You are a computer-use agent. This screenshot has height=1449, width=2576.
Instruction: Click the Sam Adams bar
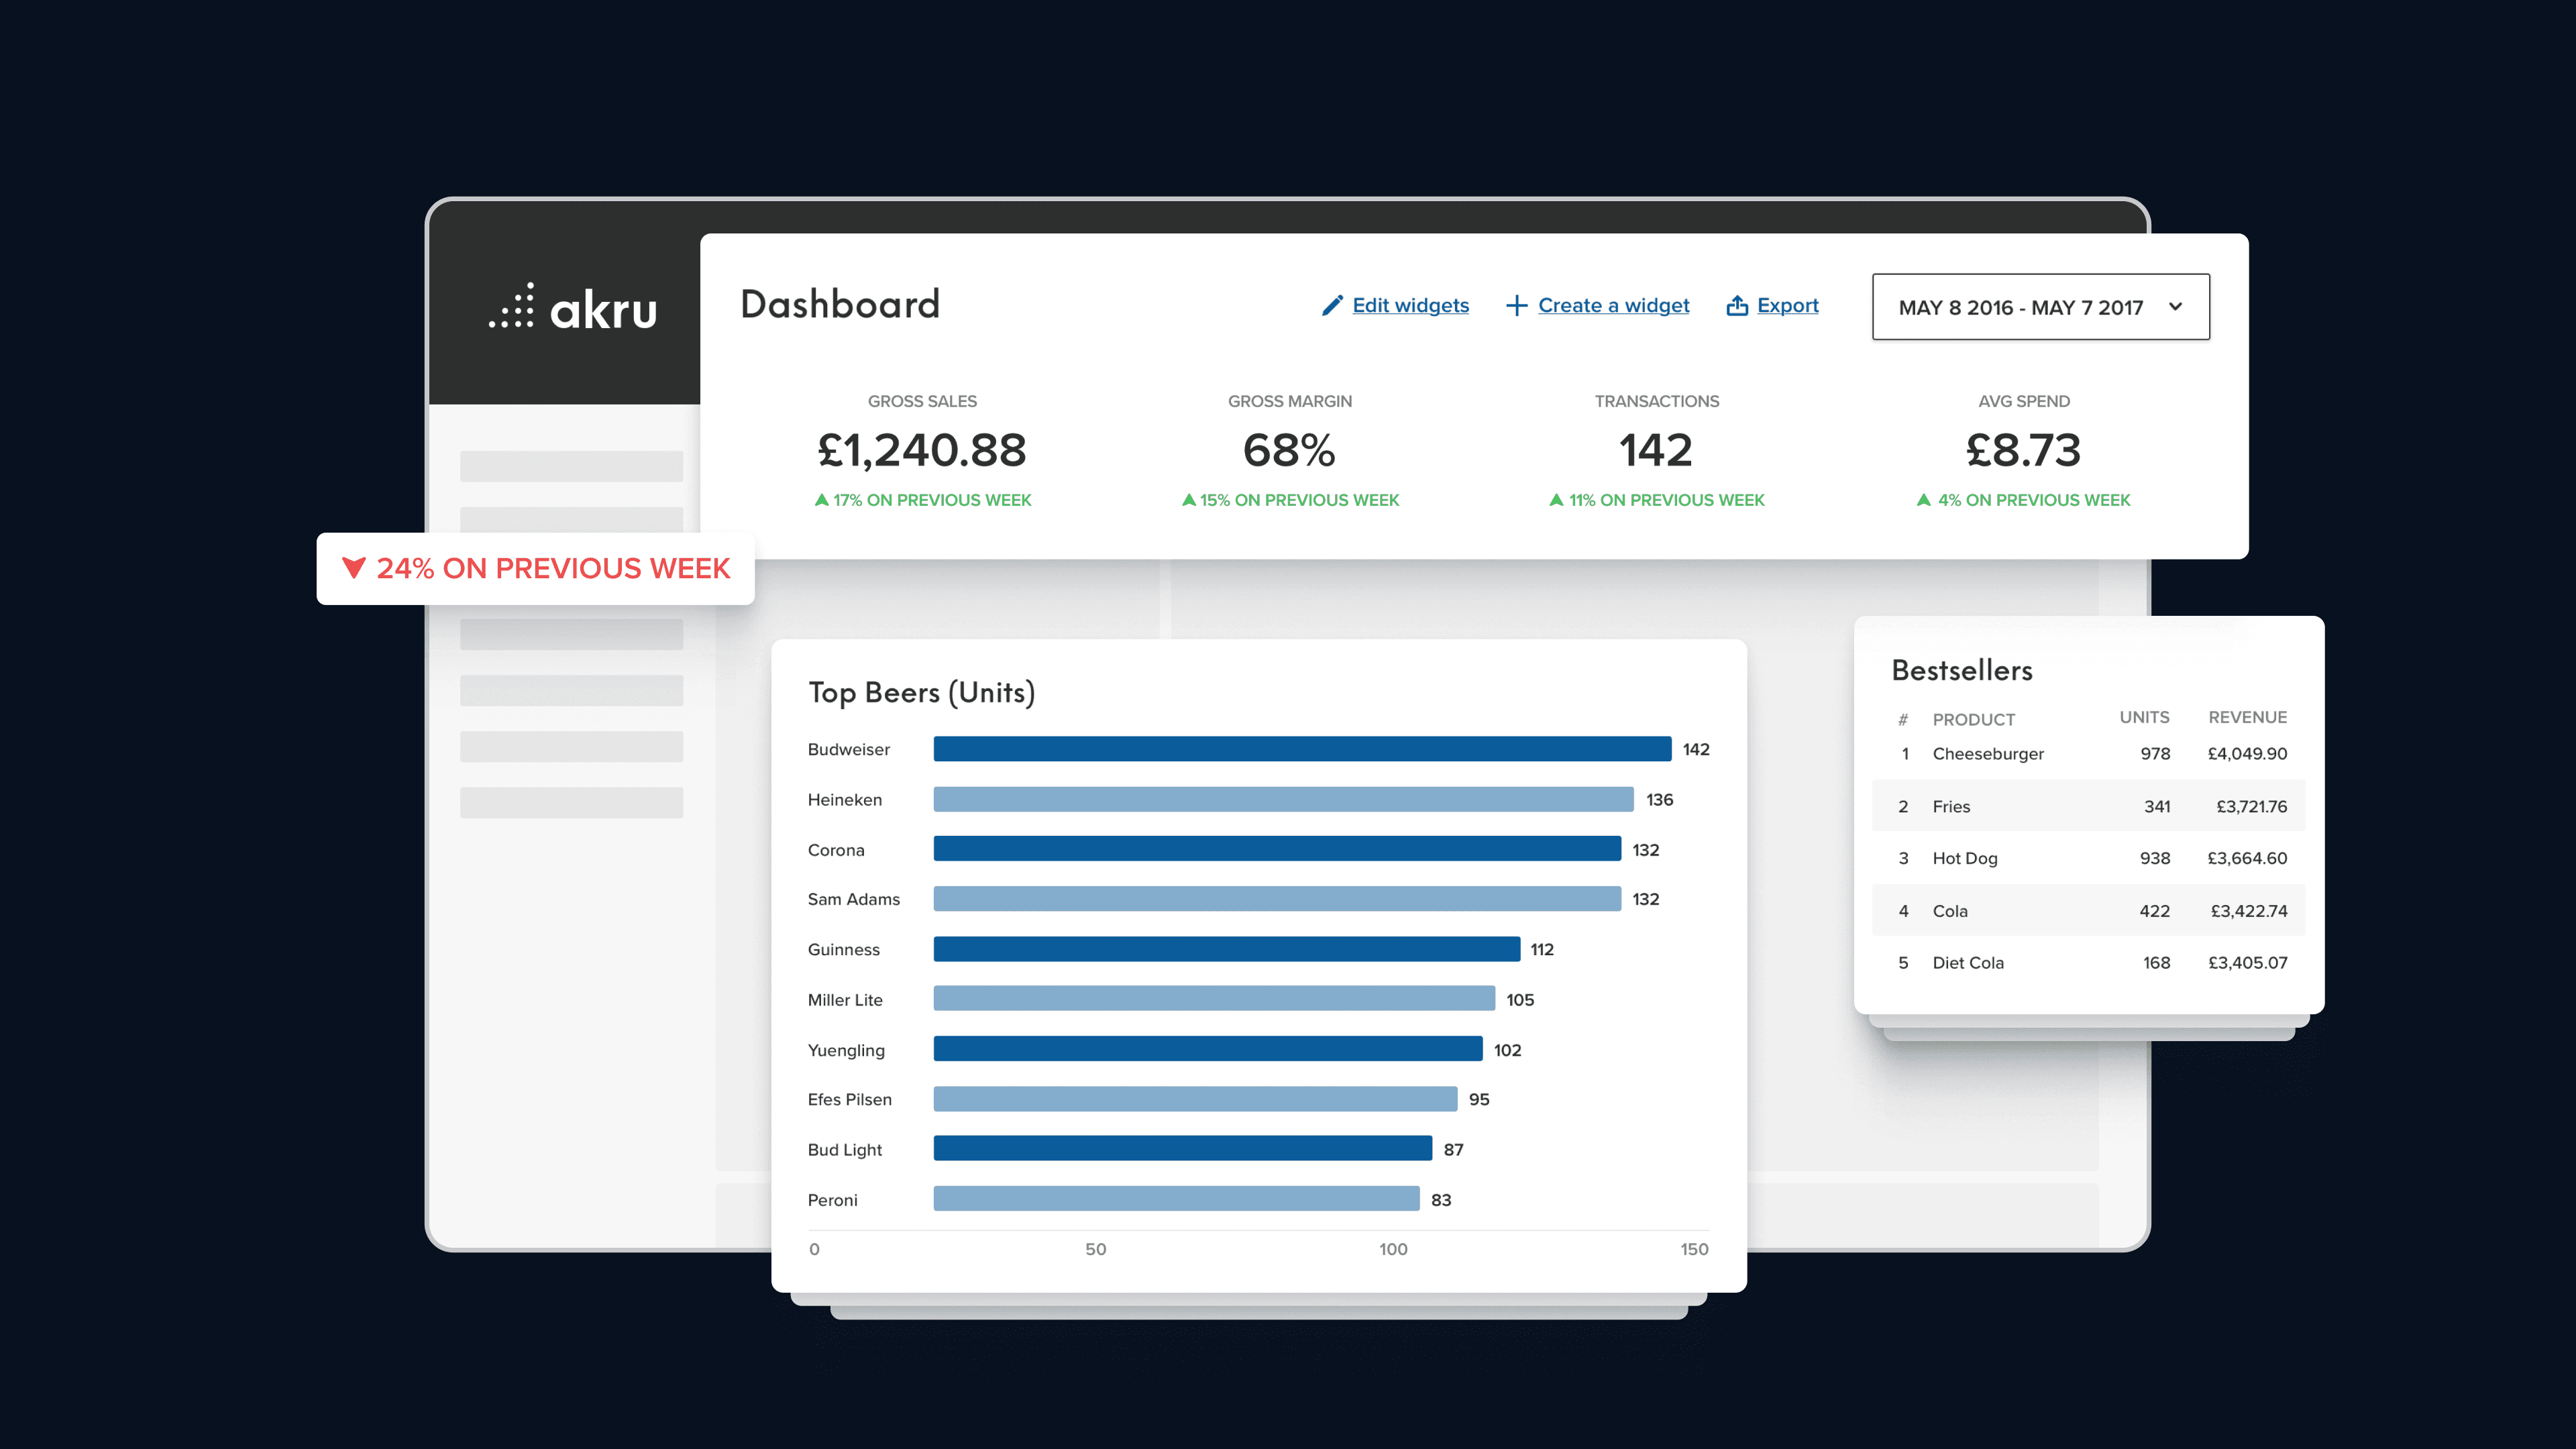tap(1277, 899)
